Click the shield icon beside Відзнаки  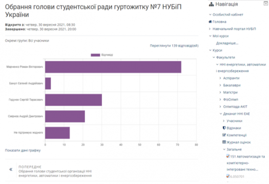[x=224, y=128]
